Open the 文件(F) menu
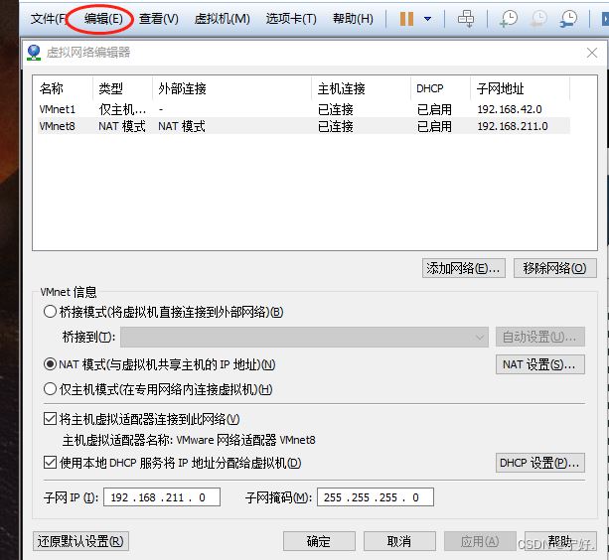The image size is (609, 560). pyautogui.click(x=48, y=18)
